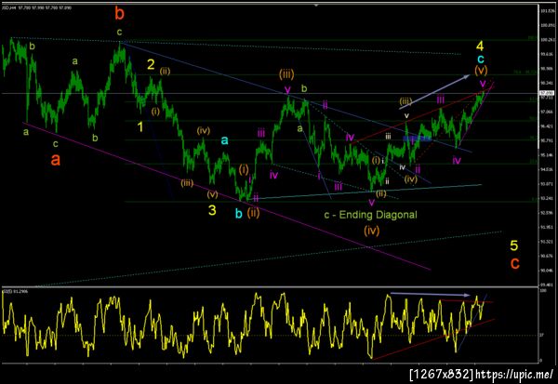Viewport: 558px width, 384px height.
Task: Click the large orange "a" wave label
Action: pyautogui.click(x=55, y=160)
